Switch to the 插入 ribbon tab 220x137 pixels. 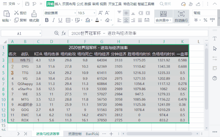(58, 4)
